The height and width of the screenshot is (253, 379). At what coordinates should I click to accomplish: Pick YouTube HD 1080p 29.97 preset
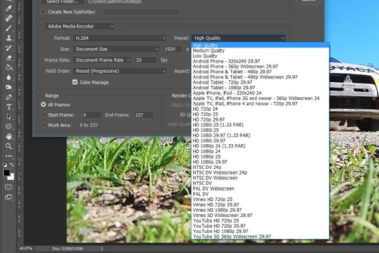(260, 231)
